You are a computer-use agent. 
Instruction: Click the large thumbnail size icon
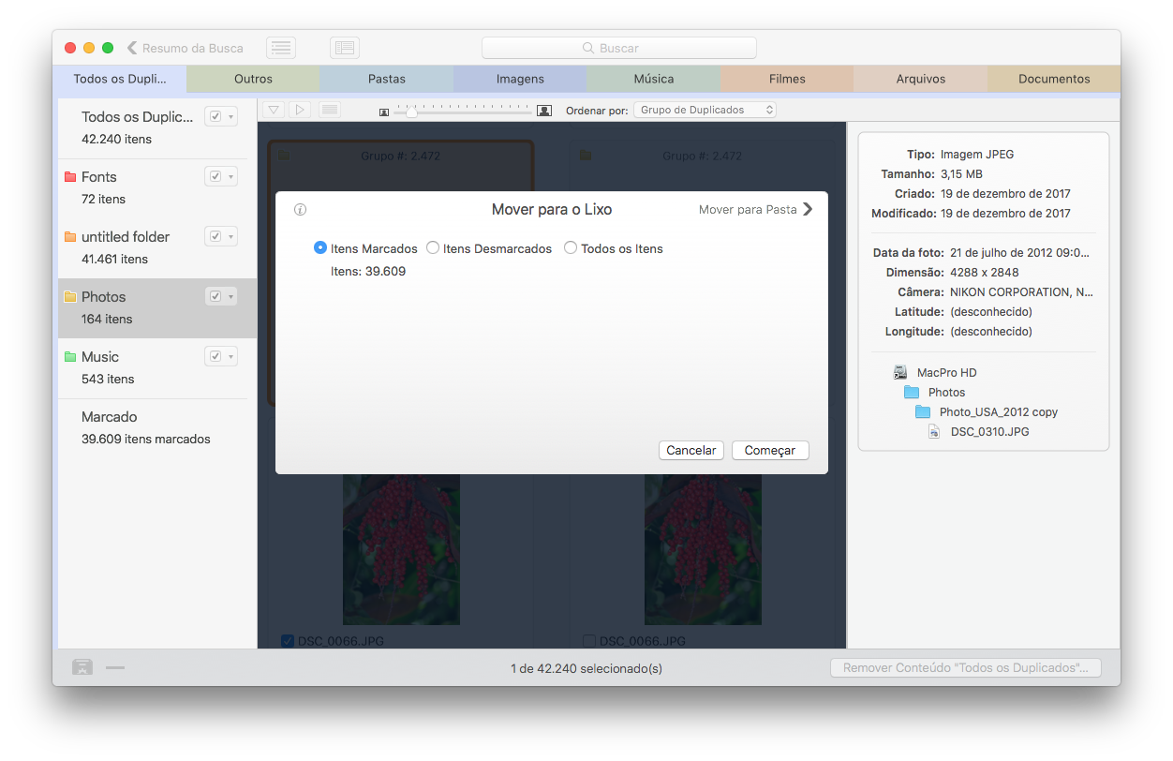point(543,111)
